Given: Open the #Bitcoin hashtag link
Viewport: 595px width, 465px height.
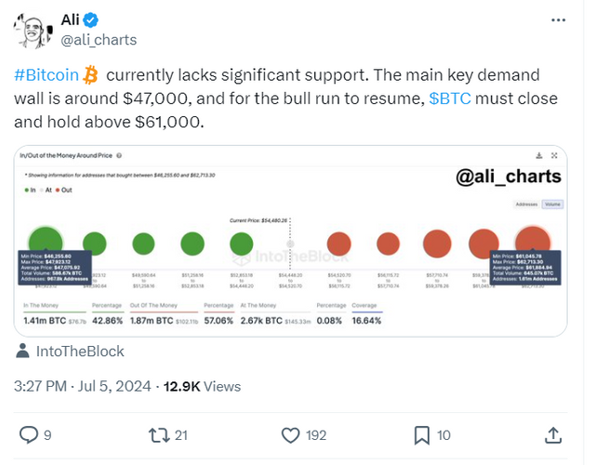Looking at the screenshot, I should [x=48, y=75].
